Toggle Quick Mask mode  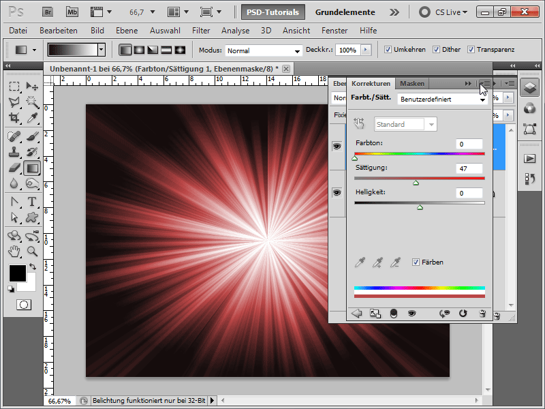[24, 305]
